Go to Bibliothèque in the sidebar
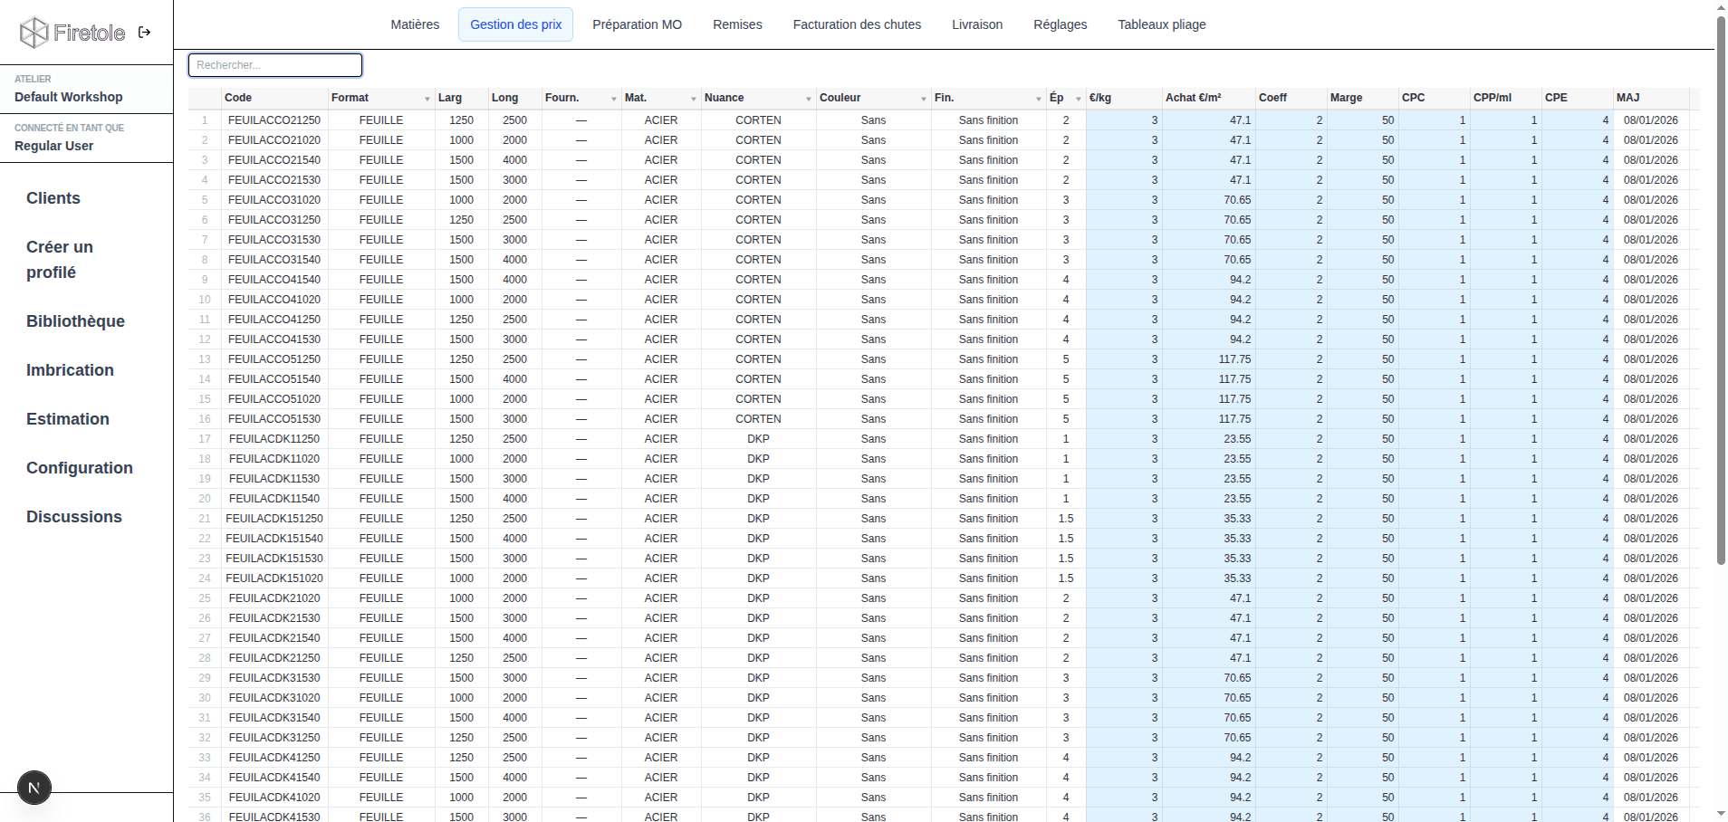This screenshot has height=822, width=1728. click(75, 321)
